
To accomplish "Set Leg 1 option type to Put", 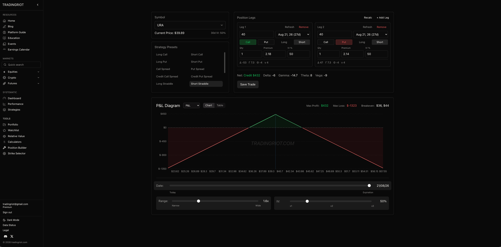I will pyautogui.click(x=266, y=42).
